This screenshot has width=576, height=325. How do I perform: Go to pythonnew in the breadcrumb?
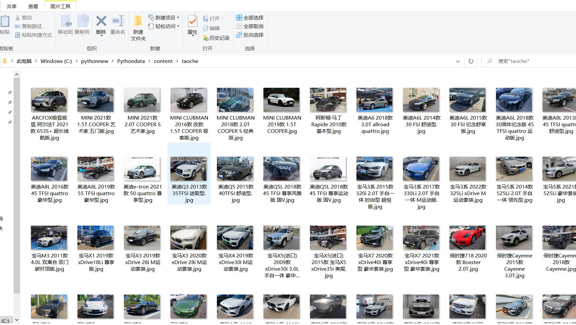pyautogui.click(x=95, y=61)
